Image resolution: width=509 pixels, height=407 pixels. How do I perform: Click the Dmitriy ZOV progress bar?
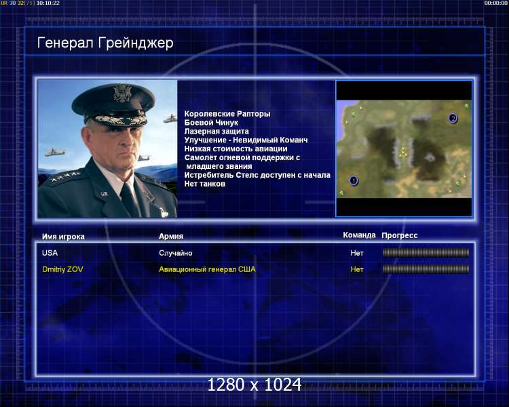coord(426,269)
